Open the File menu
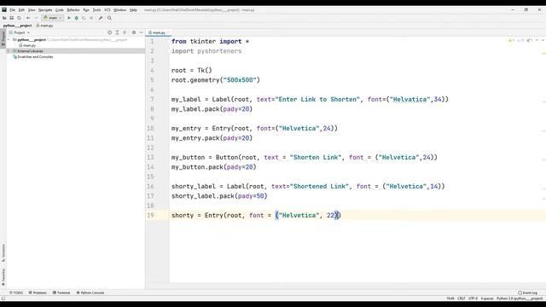 13,10
